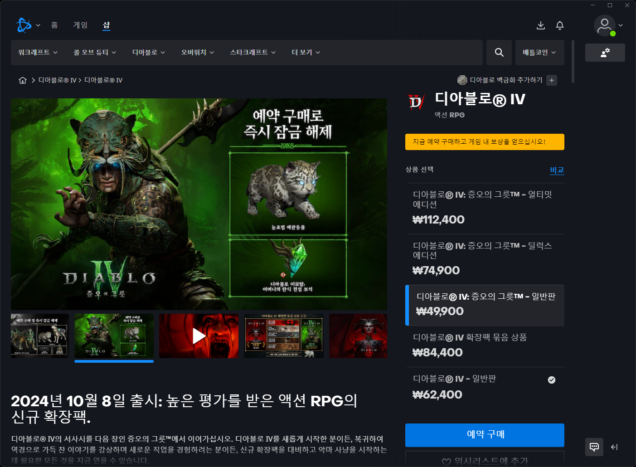Open the 워크래프트 dropdown menu
Image resolution: width=636 pixels, height=467 pixels.
click(38, 53)
